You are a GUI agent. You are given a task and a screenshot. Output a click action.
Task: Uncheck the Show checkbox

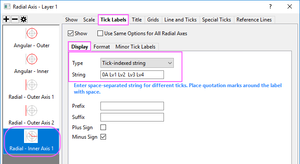[70, 33]
